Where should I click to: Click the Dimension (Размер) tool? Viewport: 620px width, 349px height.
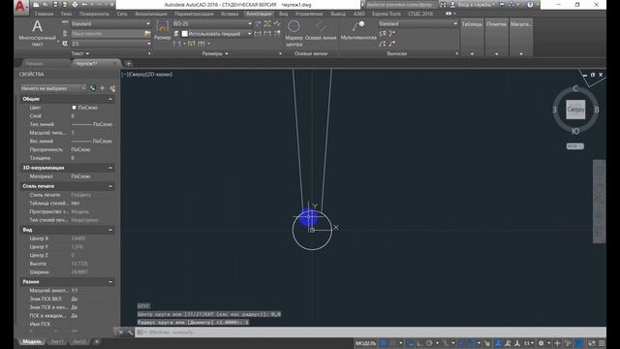tap(162, 30)
